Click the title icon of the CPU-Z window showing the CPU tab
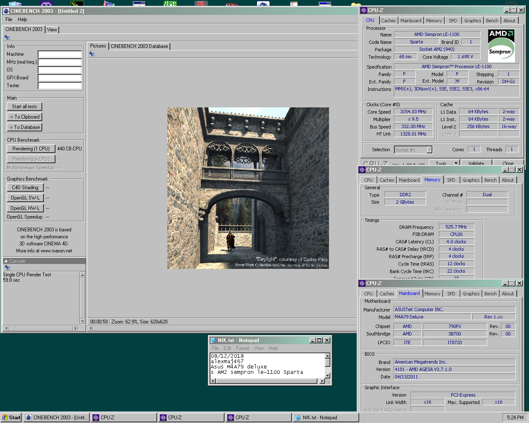 (x=364, y=10)
